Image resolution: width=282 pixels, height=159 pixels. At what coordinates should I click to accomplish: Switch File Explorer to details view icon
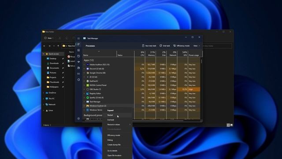coord(228,125)
